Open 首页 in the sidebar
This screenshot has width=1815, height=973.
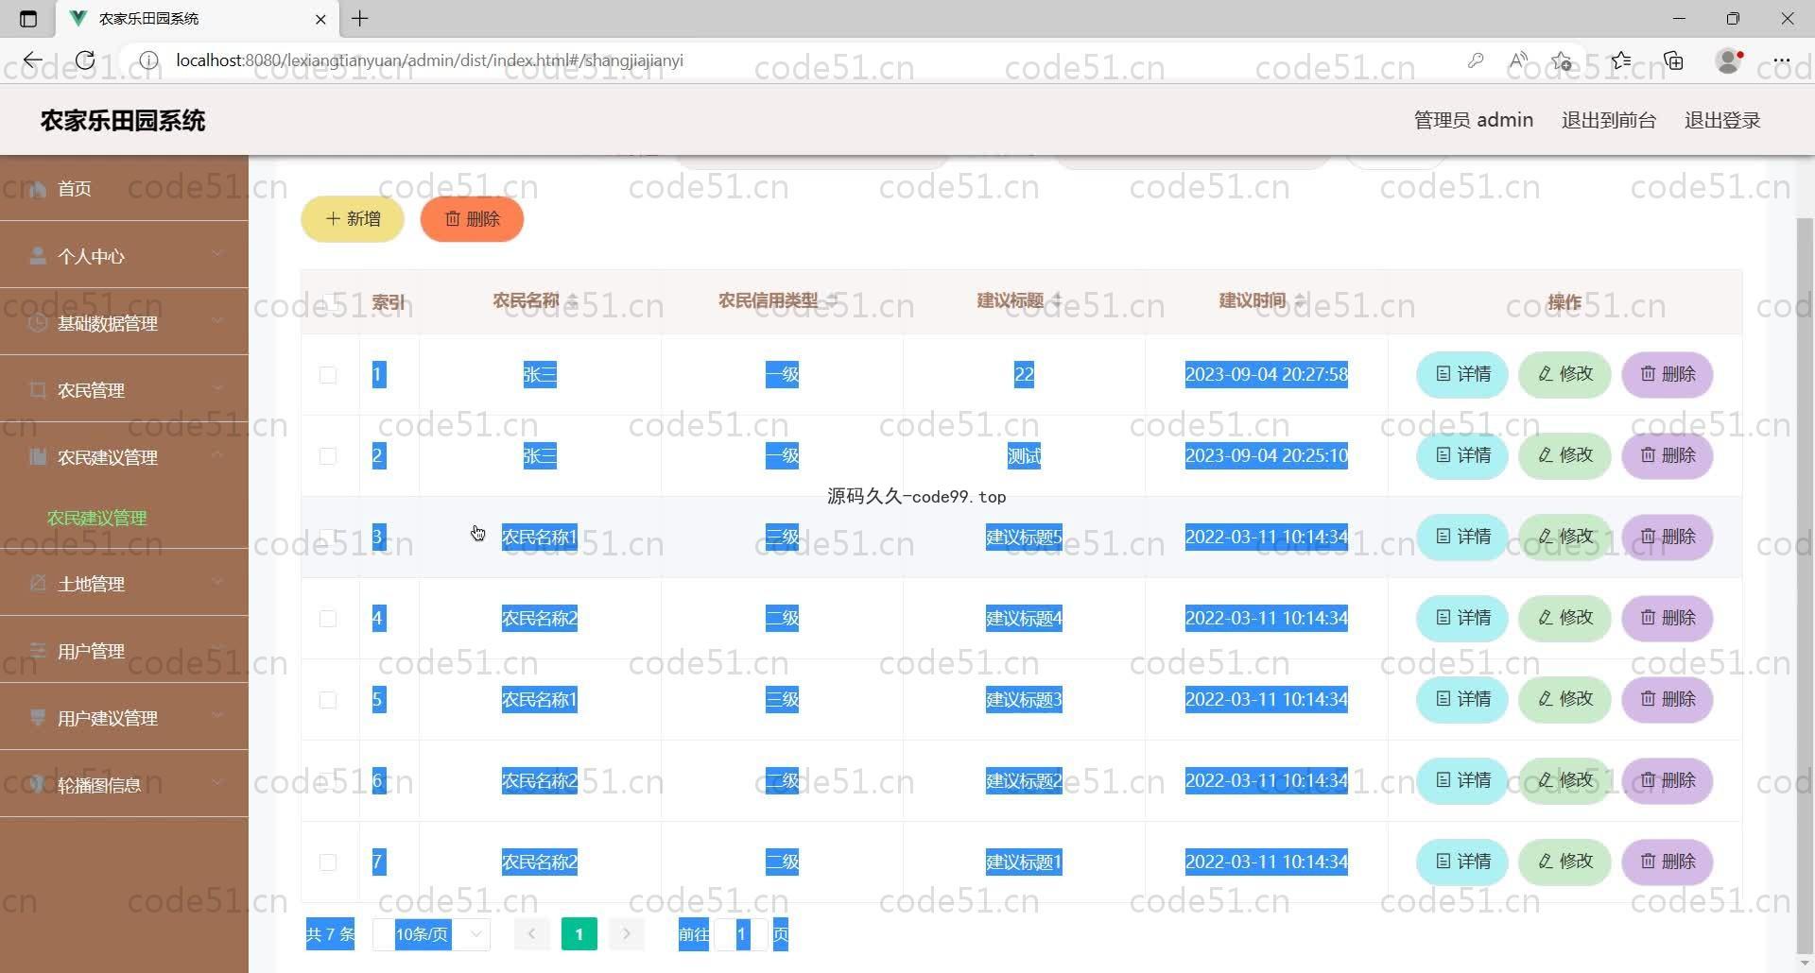(x=75, y=189)
